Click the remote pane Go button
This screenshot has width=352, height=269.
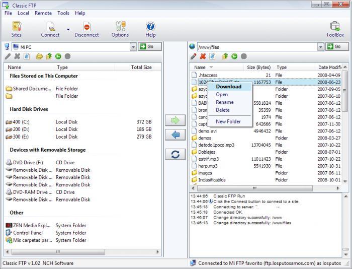pos(337,46)
